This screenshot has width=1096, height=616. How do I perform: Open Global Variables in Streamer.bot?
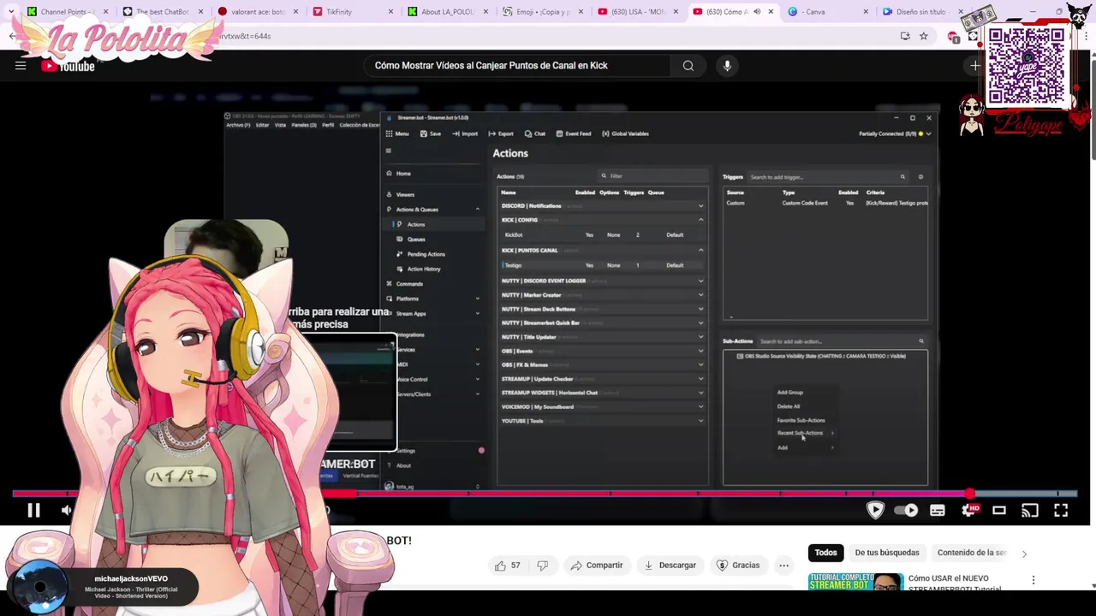pos(625,133)
